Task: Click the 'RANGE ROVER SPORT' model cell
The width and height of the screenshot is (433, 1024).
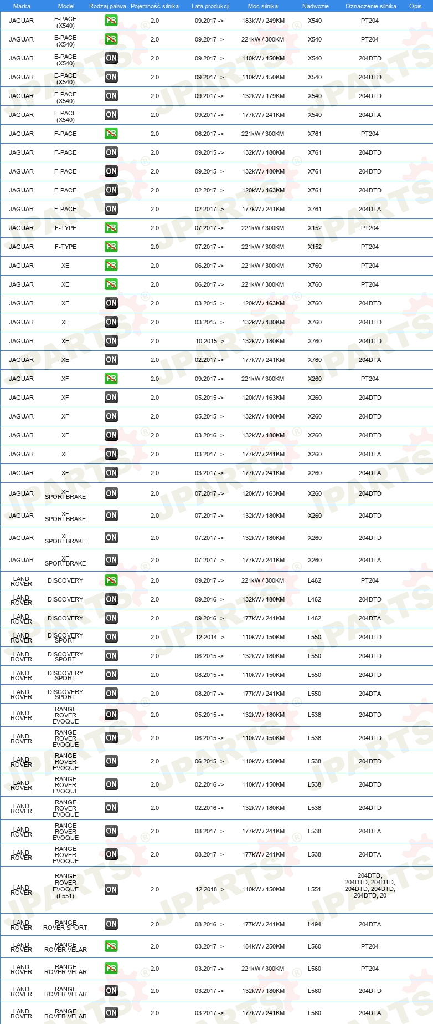Action: (x=65, y=925)
